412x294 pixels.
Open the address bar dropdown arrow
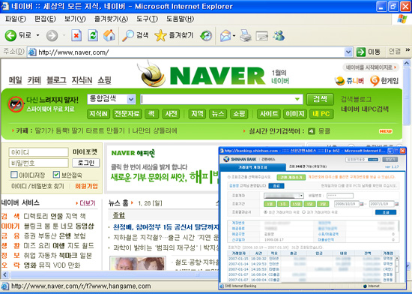pyautogui.click(x=348, y=52)
